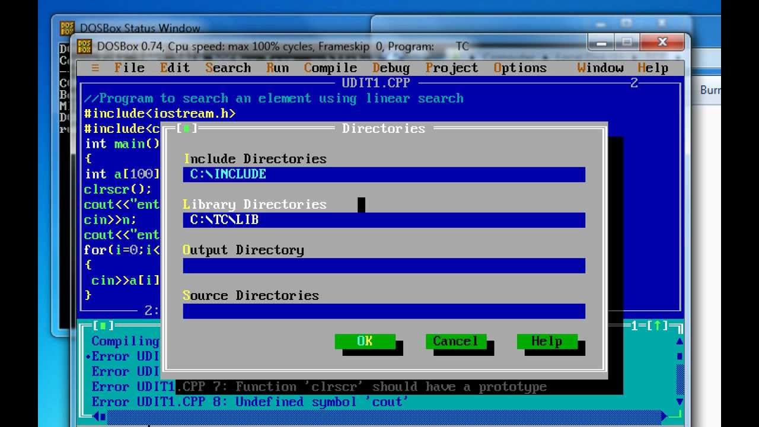This screenshot has height=427, width=759.
Task: Minimize the DOSBox TC window
Action: [601, 43]
